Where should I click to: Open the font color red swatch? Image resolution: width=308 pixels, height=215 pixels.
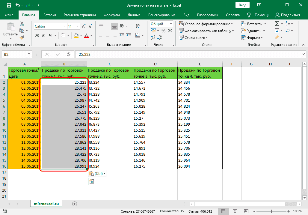[x=86, y=35]
